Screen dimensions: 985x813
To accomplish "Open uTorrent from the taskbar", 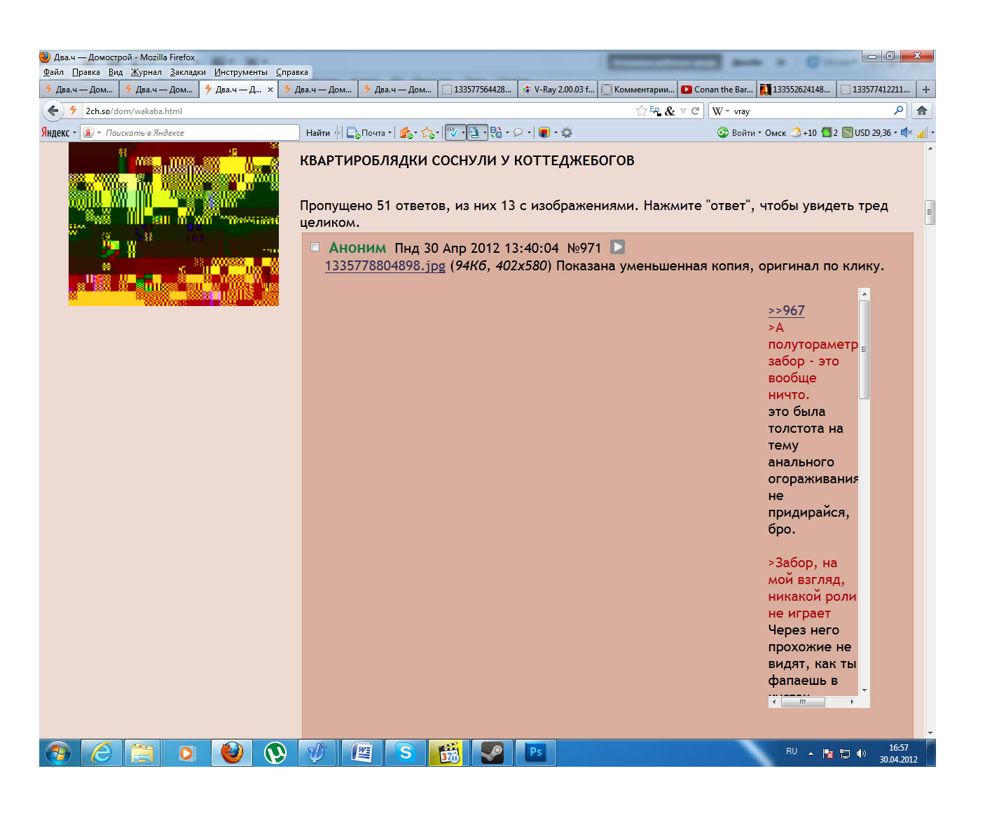I will click(x=275, y=753).
